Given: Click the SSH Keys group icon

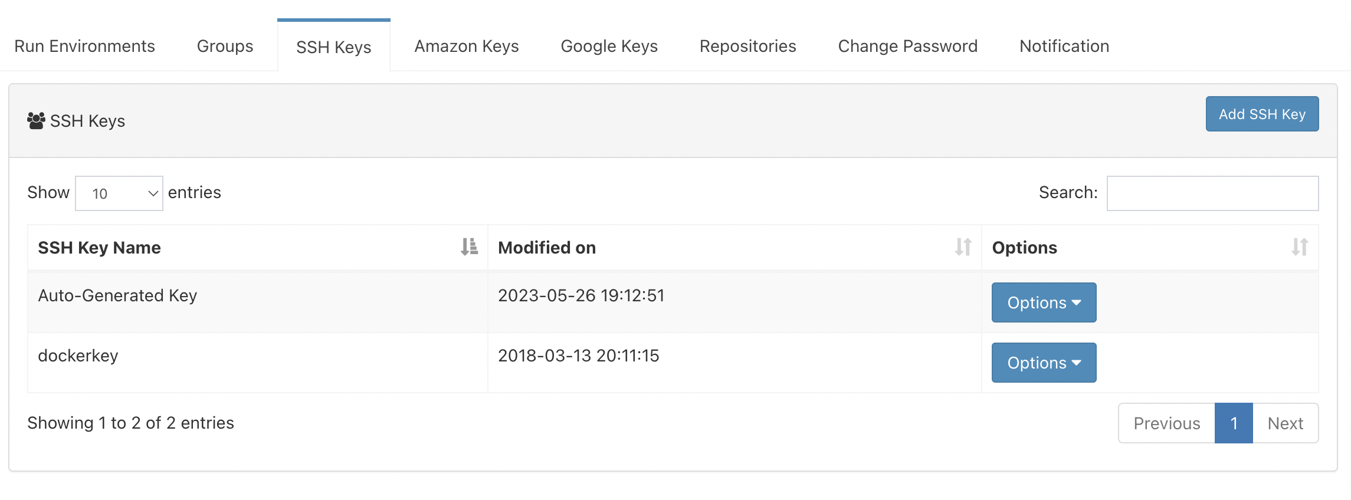Looking at the screenshot, I should pos(36,120).
